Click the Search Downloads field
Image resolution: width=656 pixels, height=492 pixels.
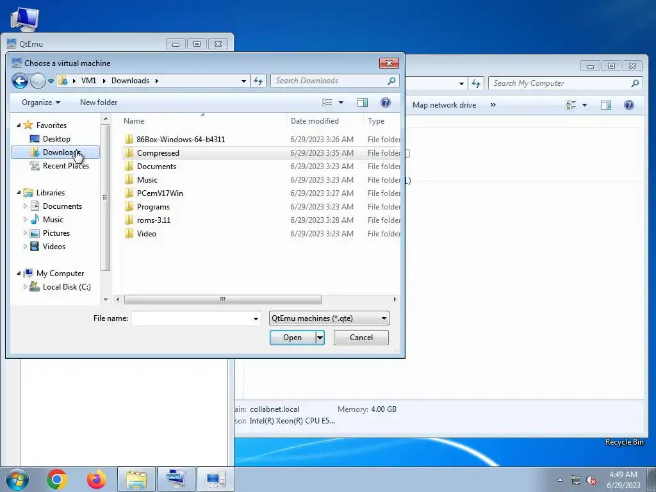[334, 81]
